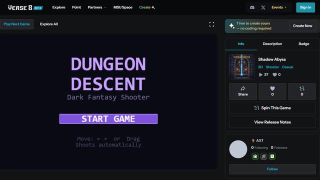Click the play count icon showing 37

click(260, 74)
